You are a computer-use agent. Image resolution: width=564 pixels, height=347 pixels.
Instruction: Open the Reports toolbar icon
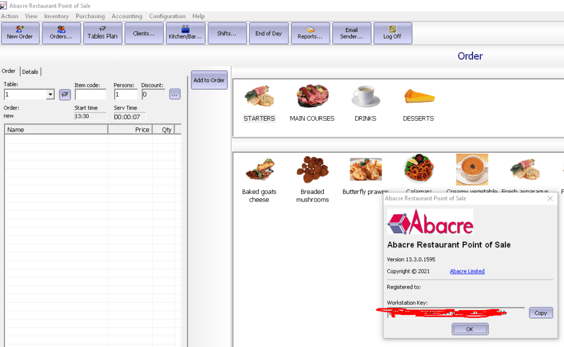[310, 33]
